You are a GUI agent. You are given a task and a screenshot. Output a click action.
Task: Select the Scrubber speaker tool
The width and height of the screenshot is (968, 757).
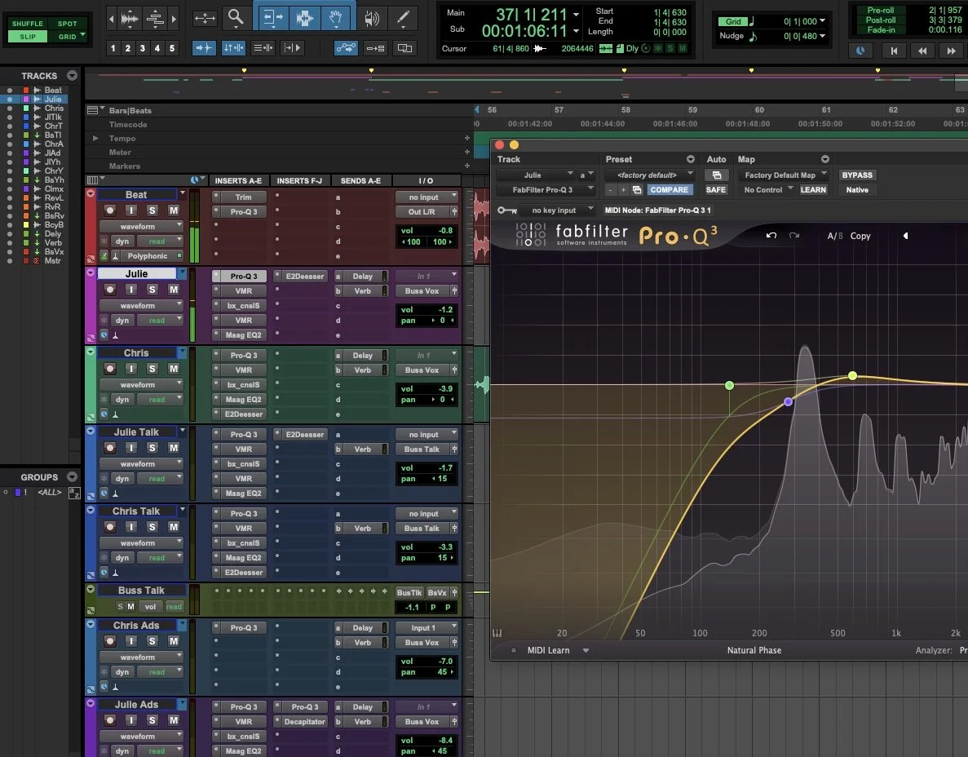pyautogui.click(x=372, y=18)
